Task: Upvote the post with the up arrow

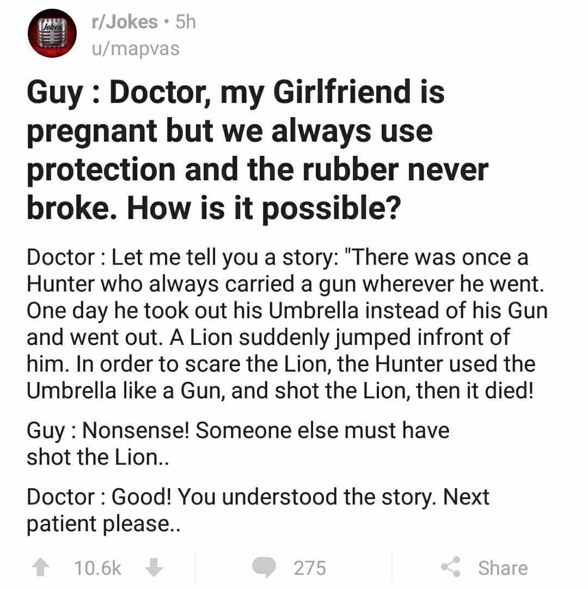Action: coord(39,568)
